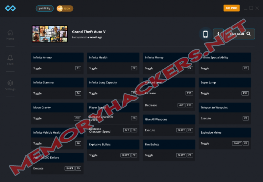
Task: Toggle Moon Gravity cheat
Action: click(x=57, y=118)
